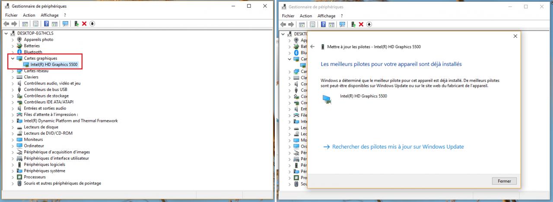Click red X uninstall icon in right window toolbar
This screenshot has width=553, height=202.
[x=361, y=24]
